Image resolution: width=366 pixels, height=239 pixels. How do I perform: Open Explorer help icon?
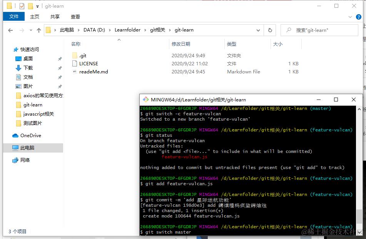coord(359,17)
